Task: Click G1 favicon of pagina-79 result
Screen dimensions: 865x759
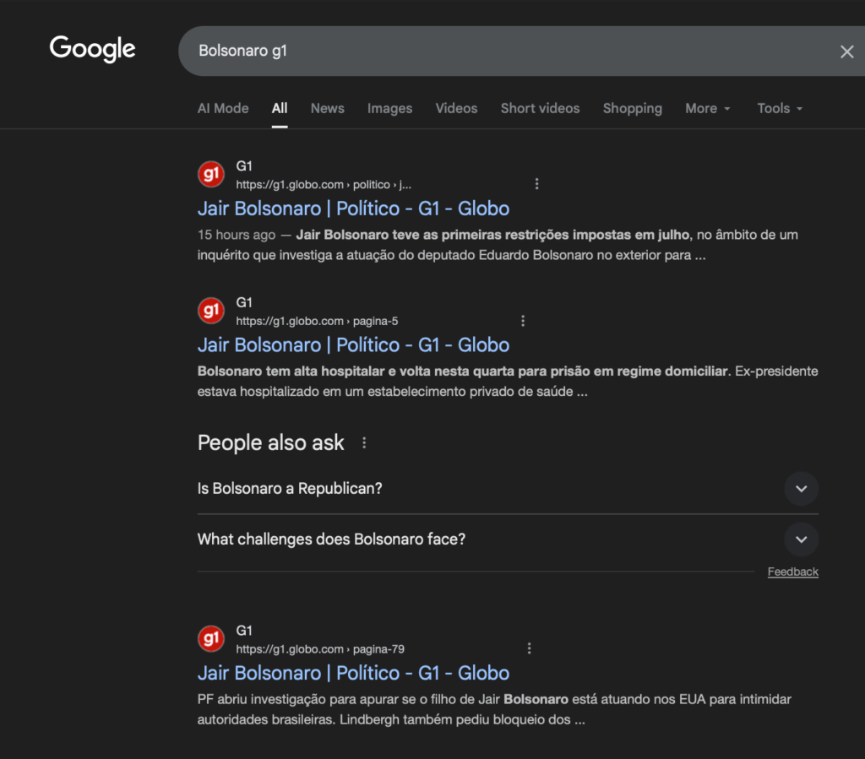Action: click(211, 639)
